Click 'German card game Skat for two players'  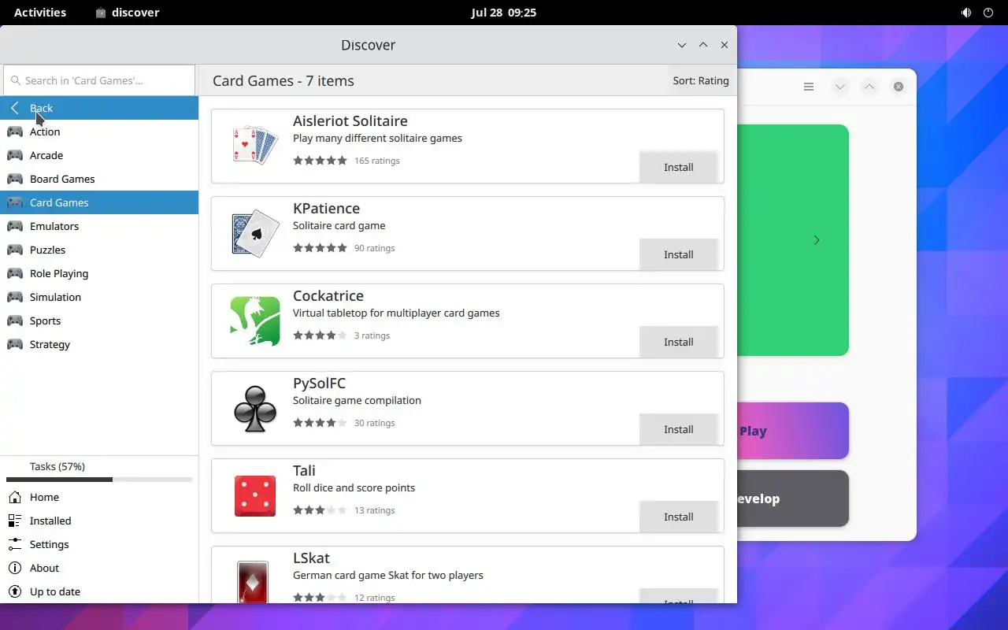pyautogui.click(x=388, y=575)
